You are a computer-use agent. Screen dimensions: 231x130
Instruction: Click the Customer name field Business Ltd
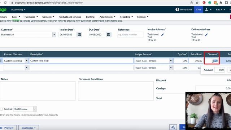click(26, 35)
